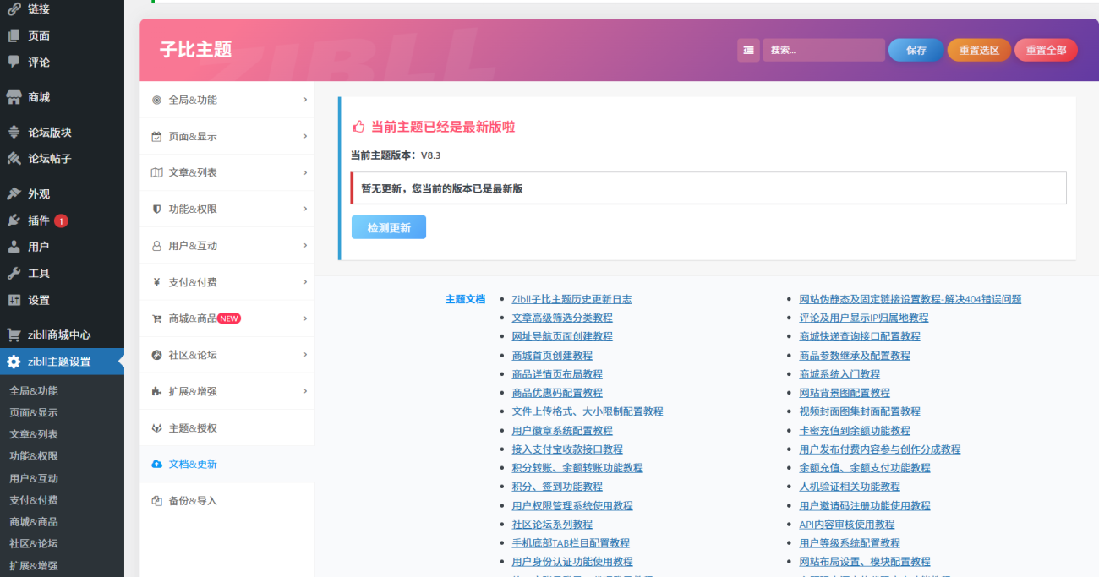Expand the 支付&付费 settings section

coord(227,282)
